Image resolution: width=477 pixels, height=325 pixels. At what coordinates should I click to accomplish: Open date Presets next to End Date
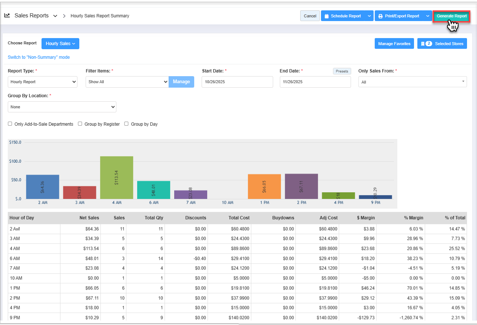click(x=342, y=71)
